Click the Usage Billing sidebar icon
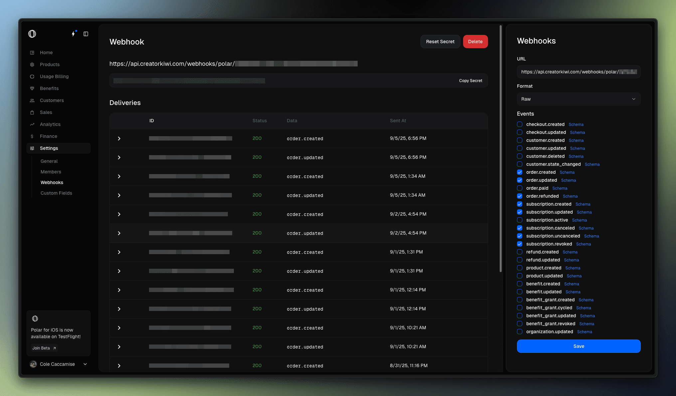Screen dimensions: 676x396 tap(32, 76)
